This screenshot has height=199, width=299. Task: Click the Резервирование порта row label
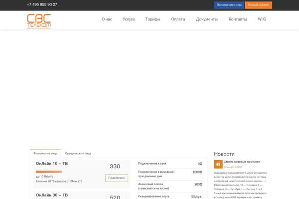tap(153, 197)
